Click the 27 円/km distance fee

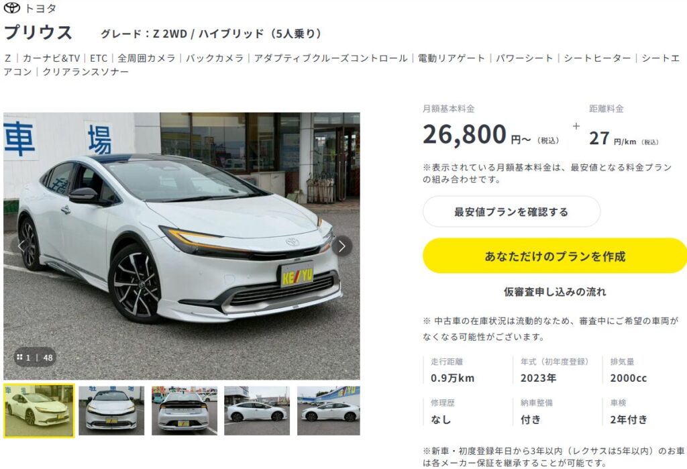pos(623,138)
